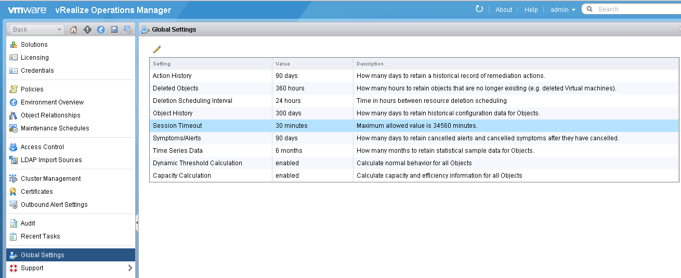
Task: Click the 300 days value
Action: coord(289,113)
